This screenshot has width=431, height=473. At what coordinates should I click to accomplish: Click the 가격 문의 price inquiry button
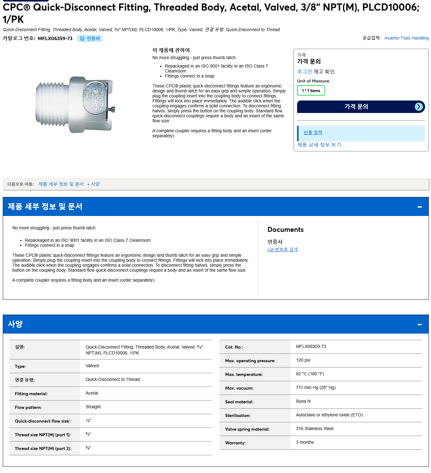[x=361, y=107]
